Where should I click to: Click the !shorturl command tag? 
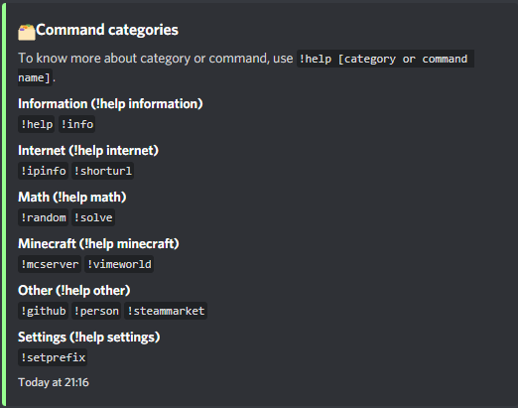tap(103, 171)
